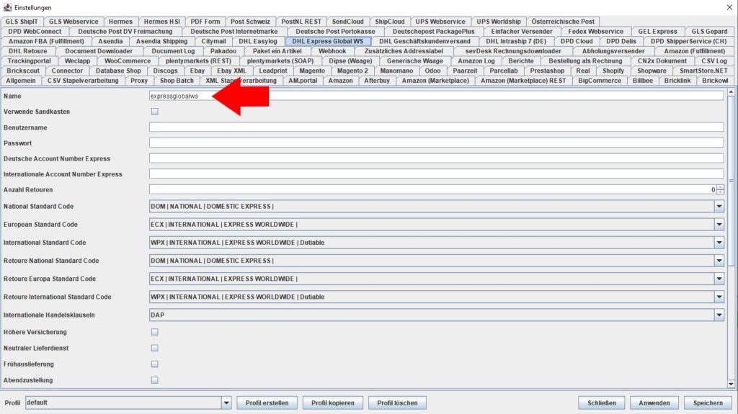Select the Generische Waage tab

pyautogui.click(x=414, y=61)
